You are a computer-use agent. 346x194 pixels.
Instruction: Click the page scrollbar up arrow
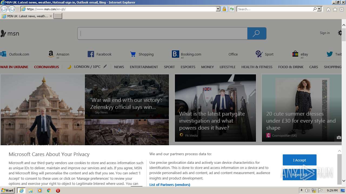[344, 25]
